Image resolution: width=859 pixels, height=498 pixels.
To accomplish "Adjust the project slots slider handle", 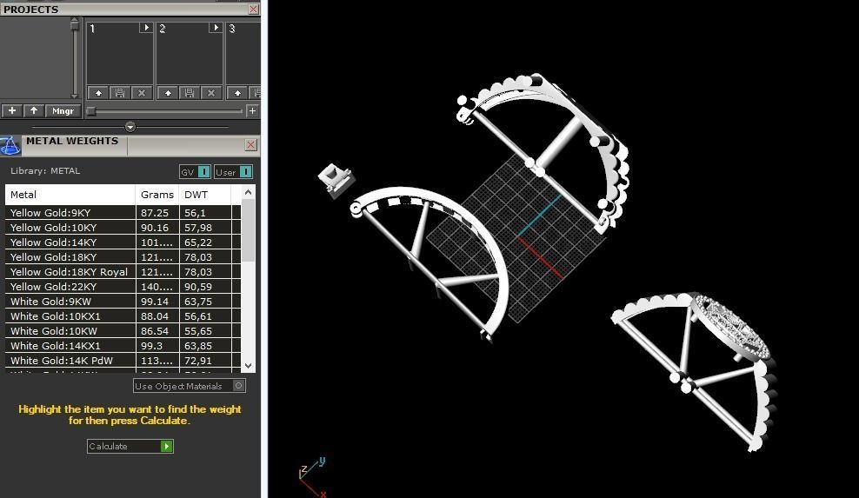I will click(x=91, y=111).
